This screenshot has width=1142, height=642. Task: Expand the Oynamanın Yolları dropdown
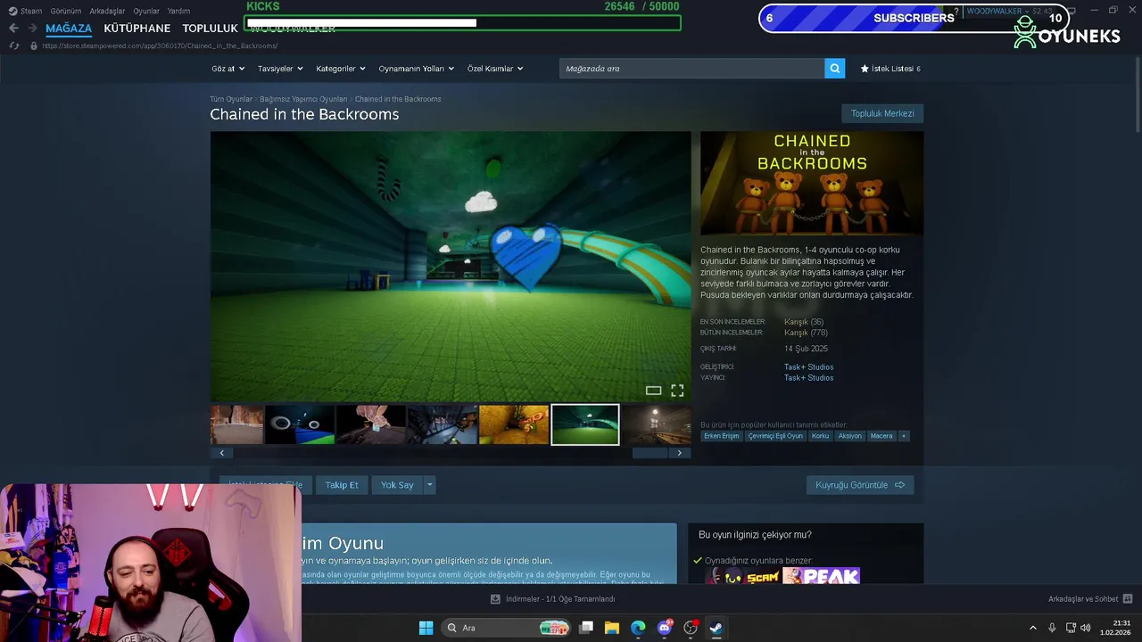point(416,69)
